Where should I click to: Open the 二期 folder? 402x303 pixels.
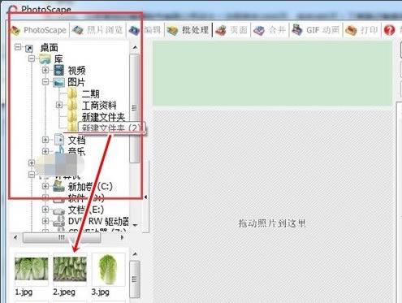coord(90,94)
